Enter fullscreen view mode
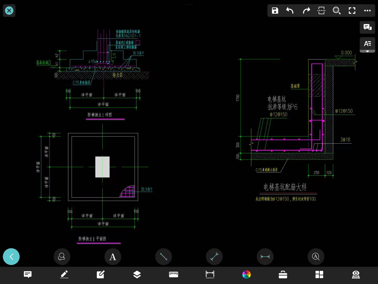 (x=352, y=11)
